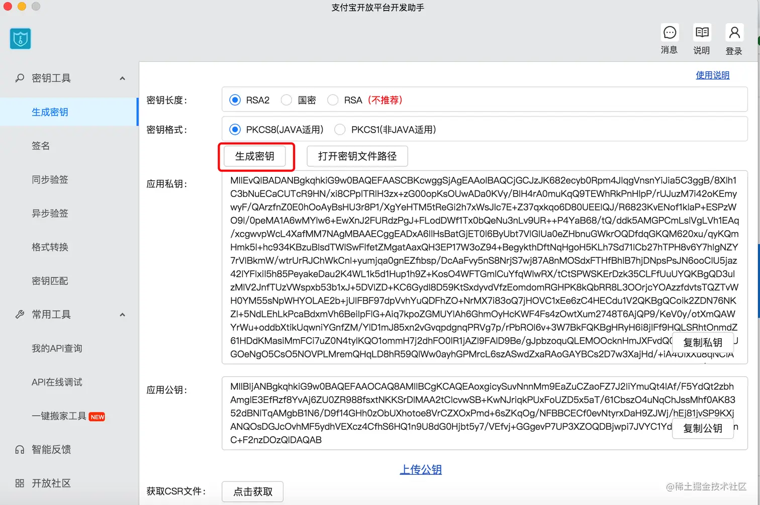Click the 上传公钥 link
The width and height of the screenshot is (760, 505).
point(421,469)
